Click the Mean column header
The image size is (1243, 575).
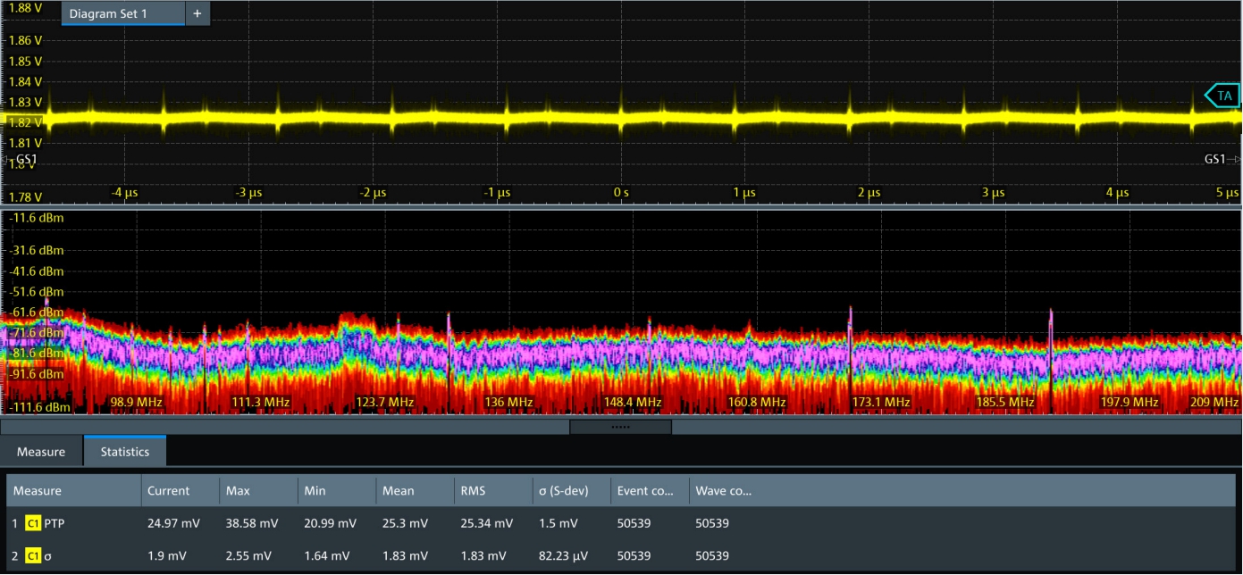point(398,490)
